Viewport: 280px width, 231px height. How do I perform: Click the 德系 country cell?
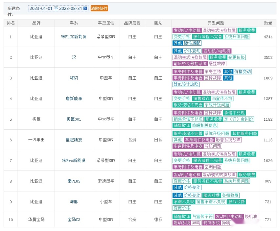pos(158,220)
